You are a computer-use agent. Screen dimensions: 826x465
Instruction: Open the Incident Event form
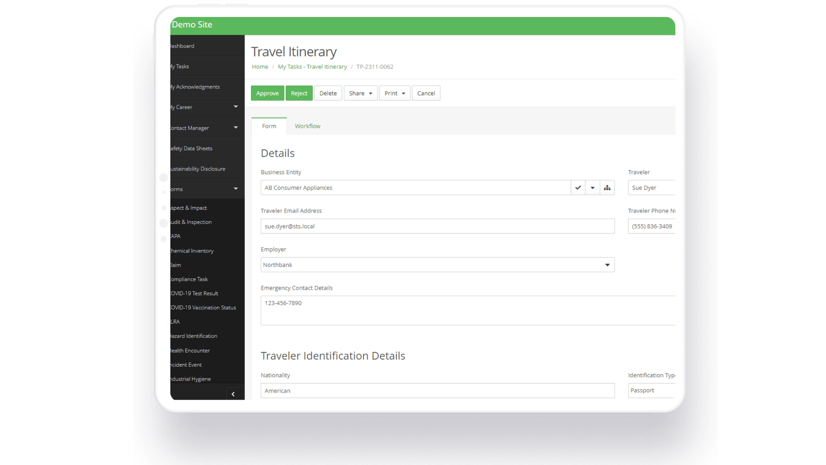pyautogui.click(x=186, y=365)
